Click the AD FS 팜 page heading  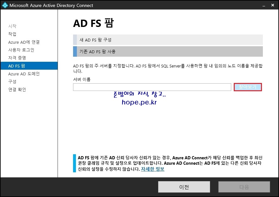(93, 23)
